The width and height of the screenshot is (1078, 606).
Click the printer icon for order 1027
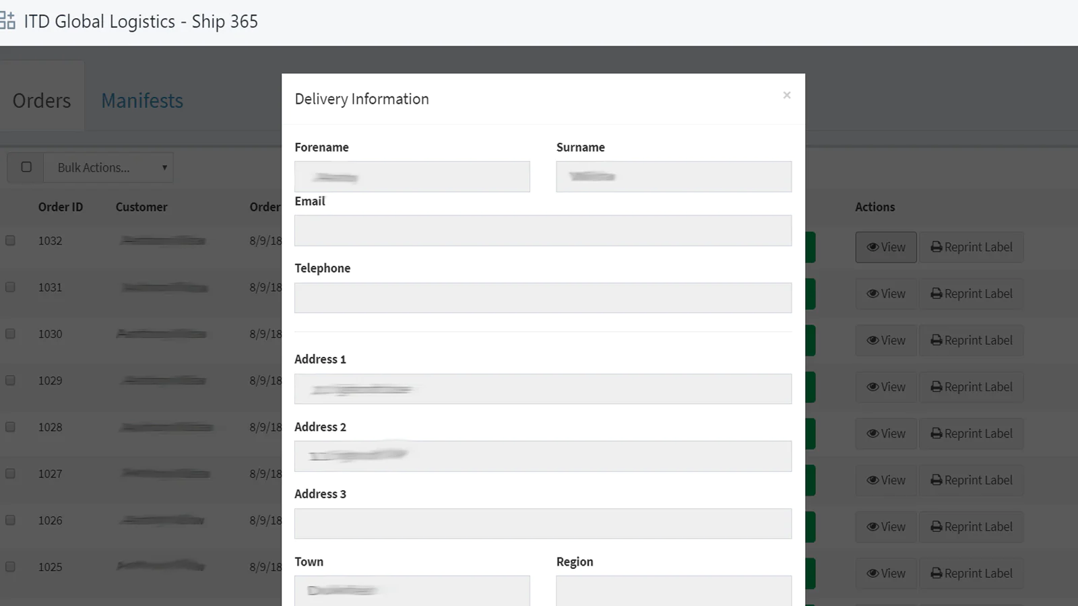click(937, 480)
